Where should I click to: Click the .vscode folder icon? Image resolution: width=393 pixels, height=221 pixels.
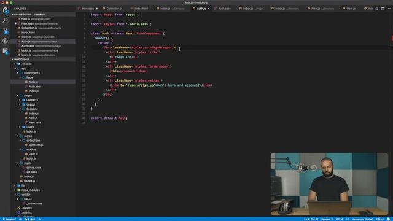[19, 64]
